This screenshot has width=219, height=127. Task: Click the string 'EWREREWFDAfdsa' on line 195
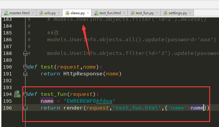[x=89, y=101]
